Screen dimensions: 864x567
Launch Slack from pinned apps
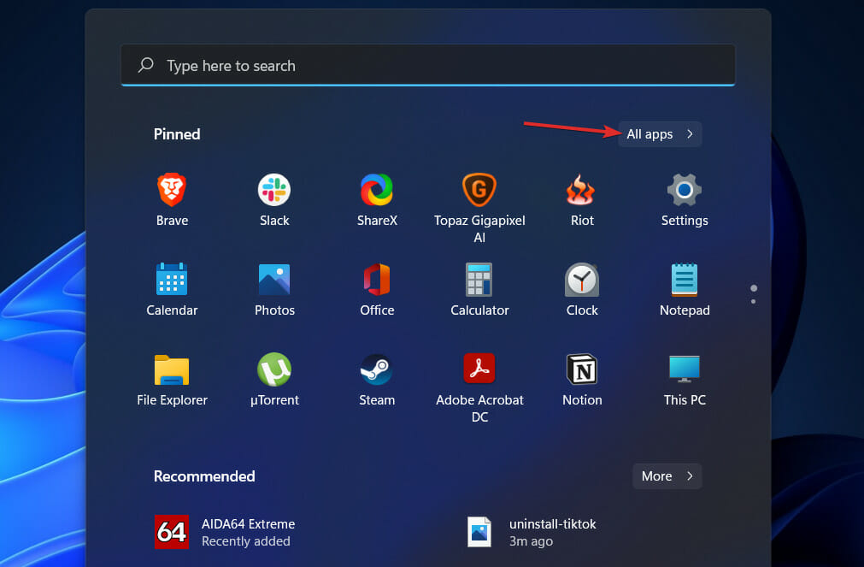274,200
